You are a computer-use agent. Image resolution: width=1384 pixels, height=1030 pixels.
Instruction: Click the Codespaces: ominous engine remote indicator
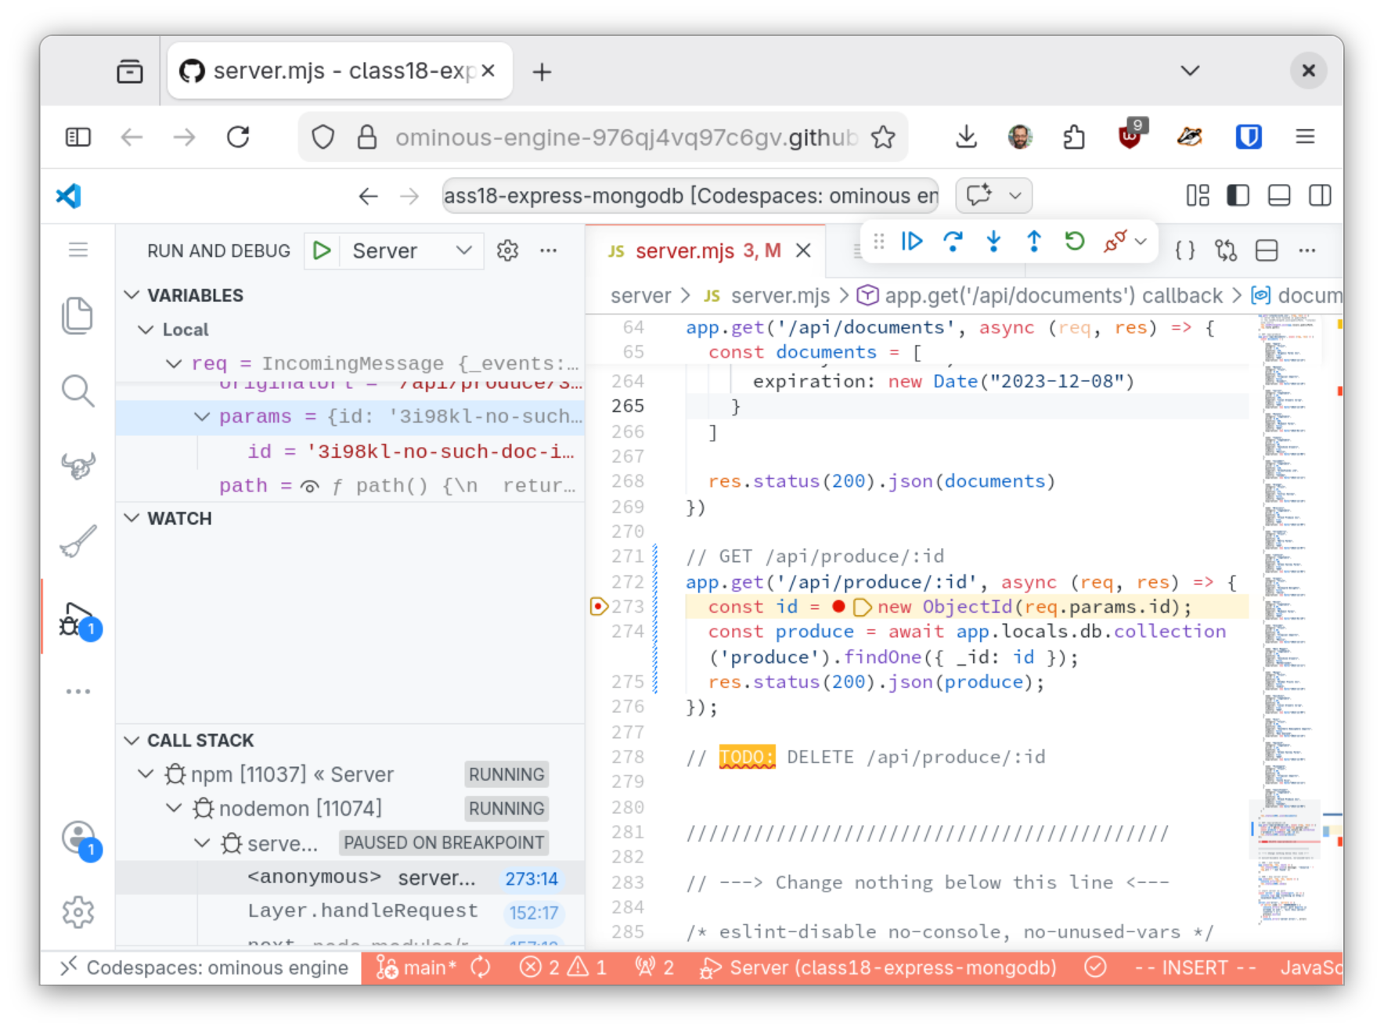(204, 968)
